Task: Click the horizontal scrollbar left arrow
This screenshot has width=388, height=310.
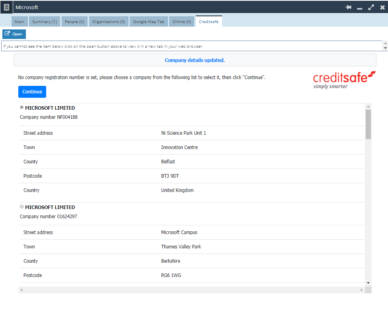Action: [21, 290]
